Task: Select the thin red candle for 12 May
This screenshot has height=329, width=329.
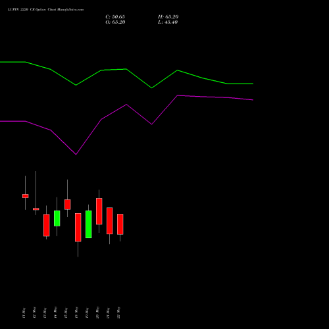Action: tap(36, 209)
